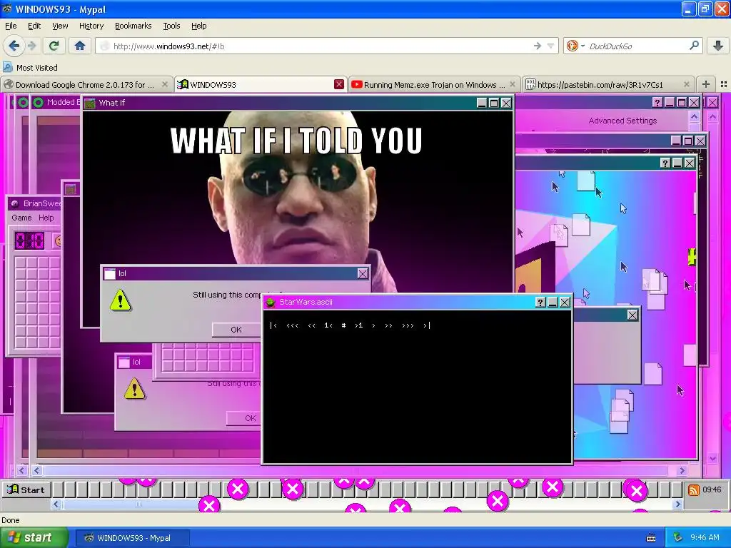Click the Most Visited bookmarks folder

pos(31,68)
